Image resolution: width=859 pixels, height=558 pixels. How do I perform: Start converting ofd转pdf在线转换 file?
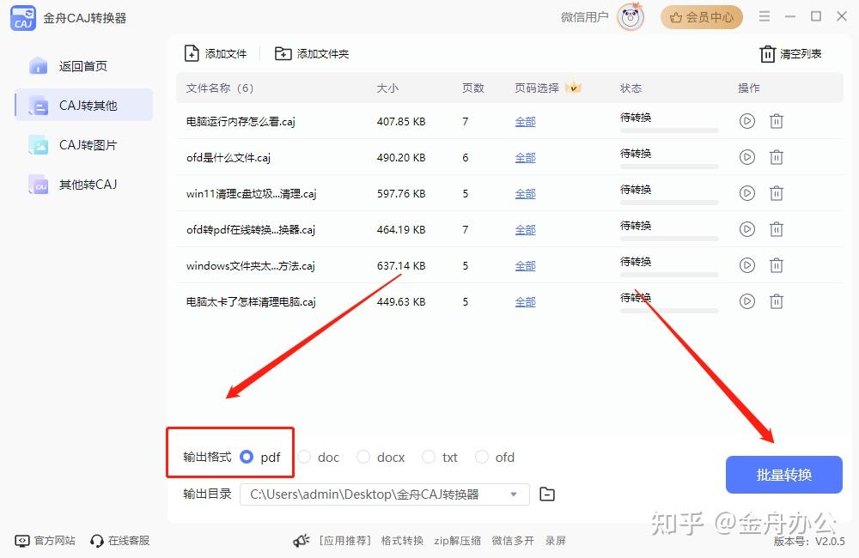pos(746,229)
